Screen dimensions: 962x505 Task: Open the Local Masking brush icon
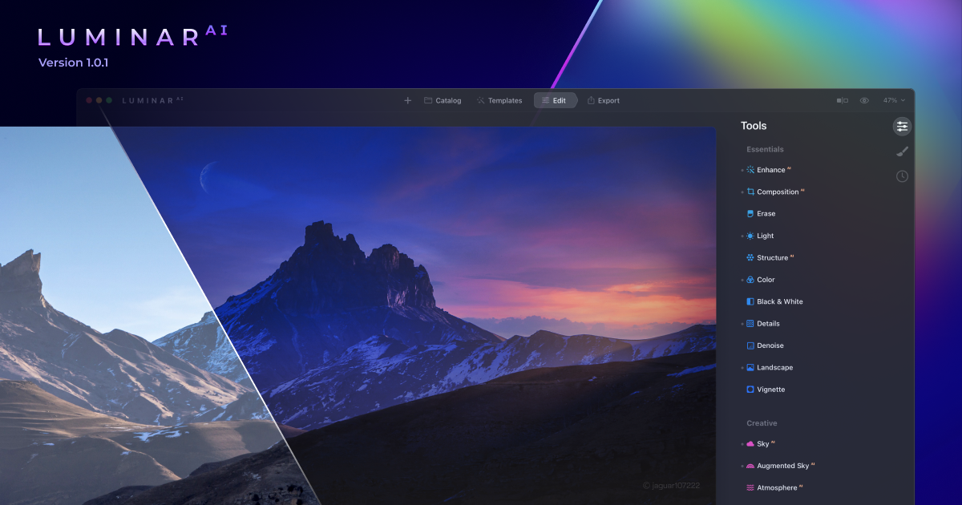pos(903,151)
